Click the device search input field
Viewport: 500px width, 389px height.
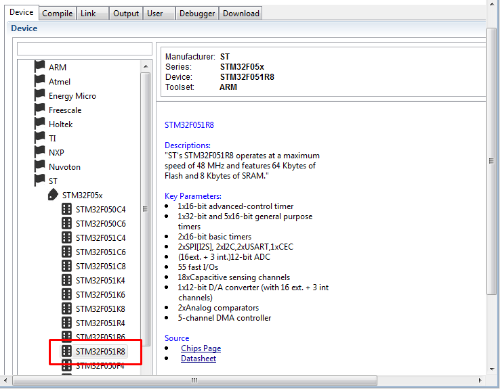coord(84,49)
